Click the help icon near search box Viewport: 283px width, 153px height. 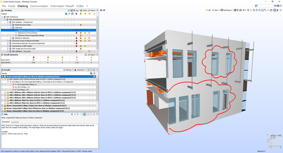[281, 6]
